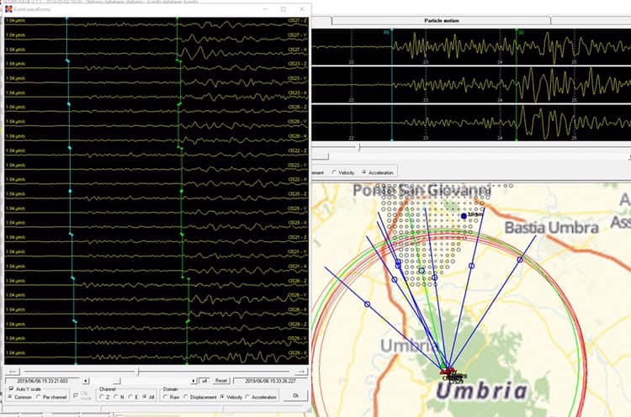Click the circle marker on the leftmost blue ray
Viewport: 631px width, 417px height.
click(x=367, y=304)
